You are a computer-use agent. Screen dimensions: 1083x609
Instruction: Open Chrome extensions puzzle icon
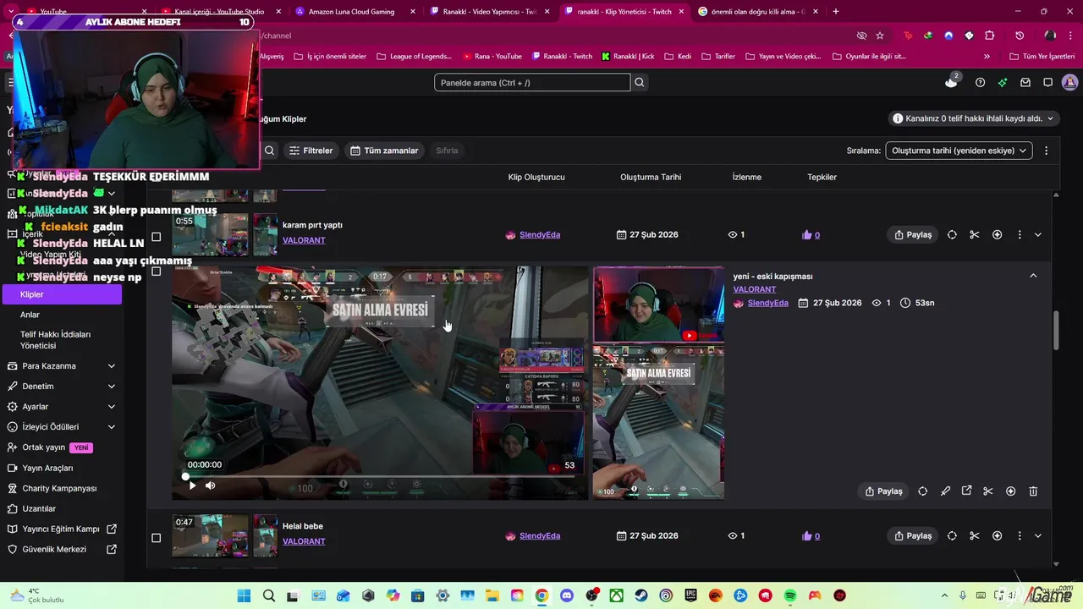[990, 36]
